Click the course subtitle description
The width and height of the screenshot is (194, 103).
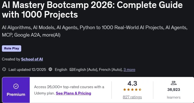pos(95,31)
